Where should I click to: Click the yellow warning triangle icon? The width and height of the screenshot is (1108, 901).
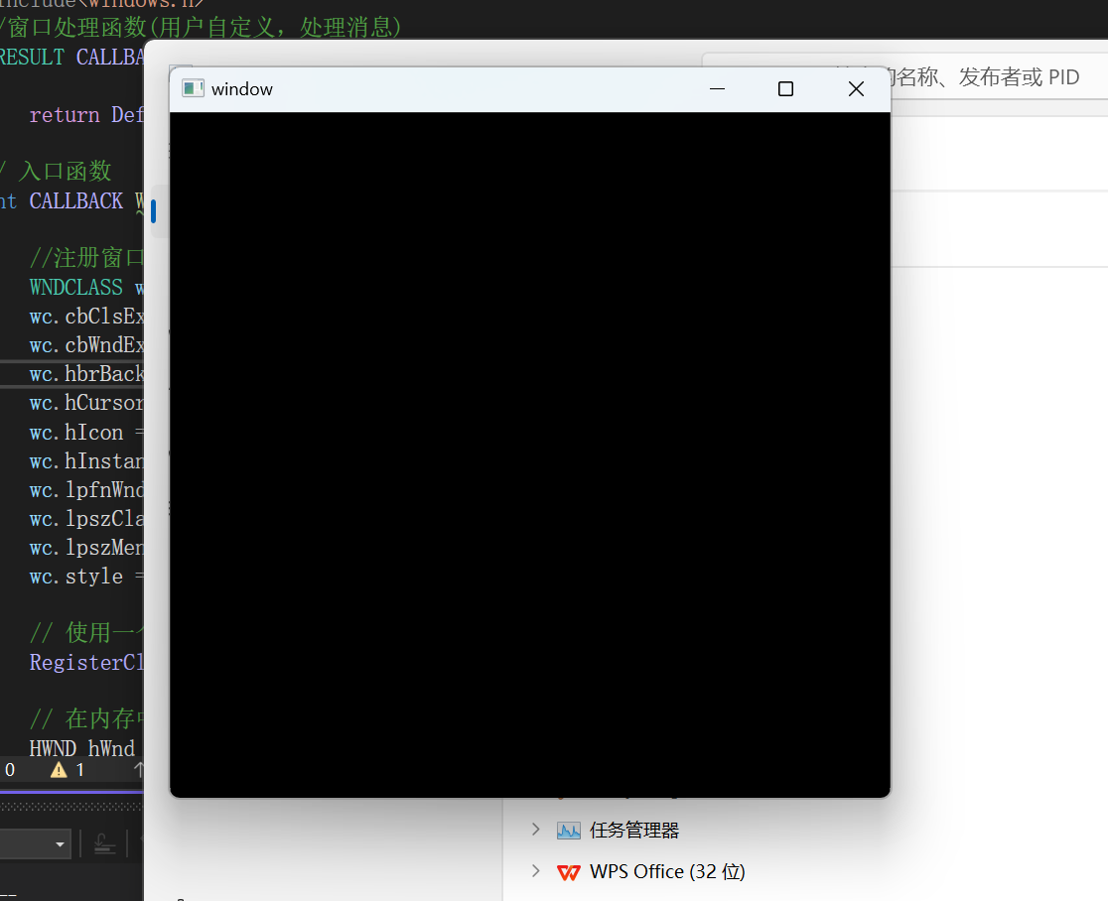click(59, 770)
